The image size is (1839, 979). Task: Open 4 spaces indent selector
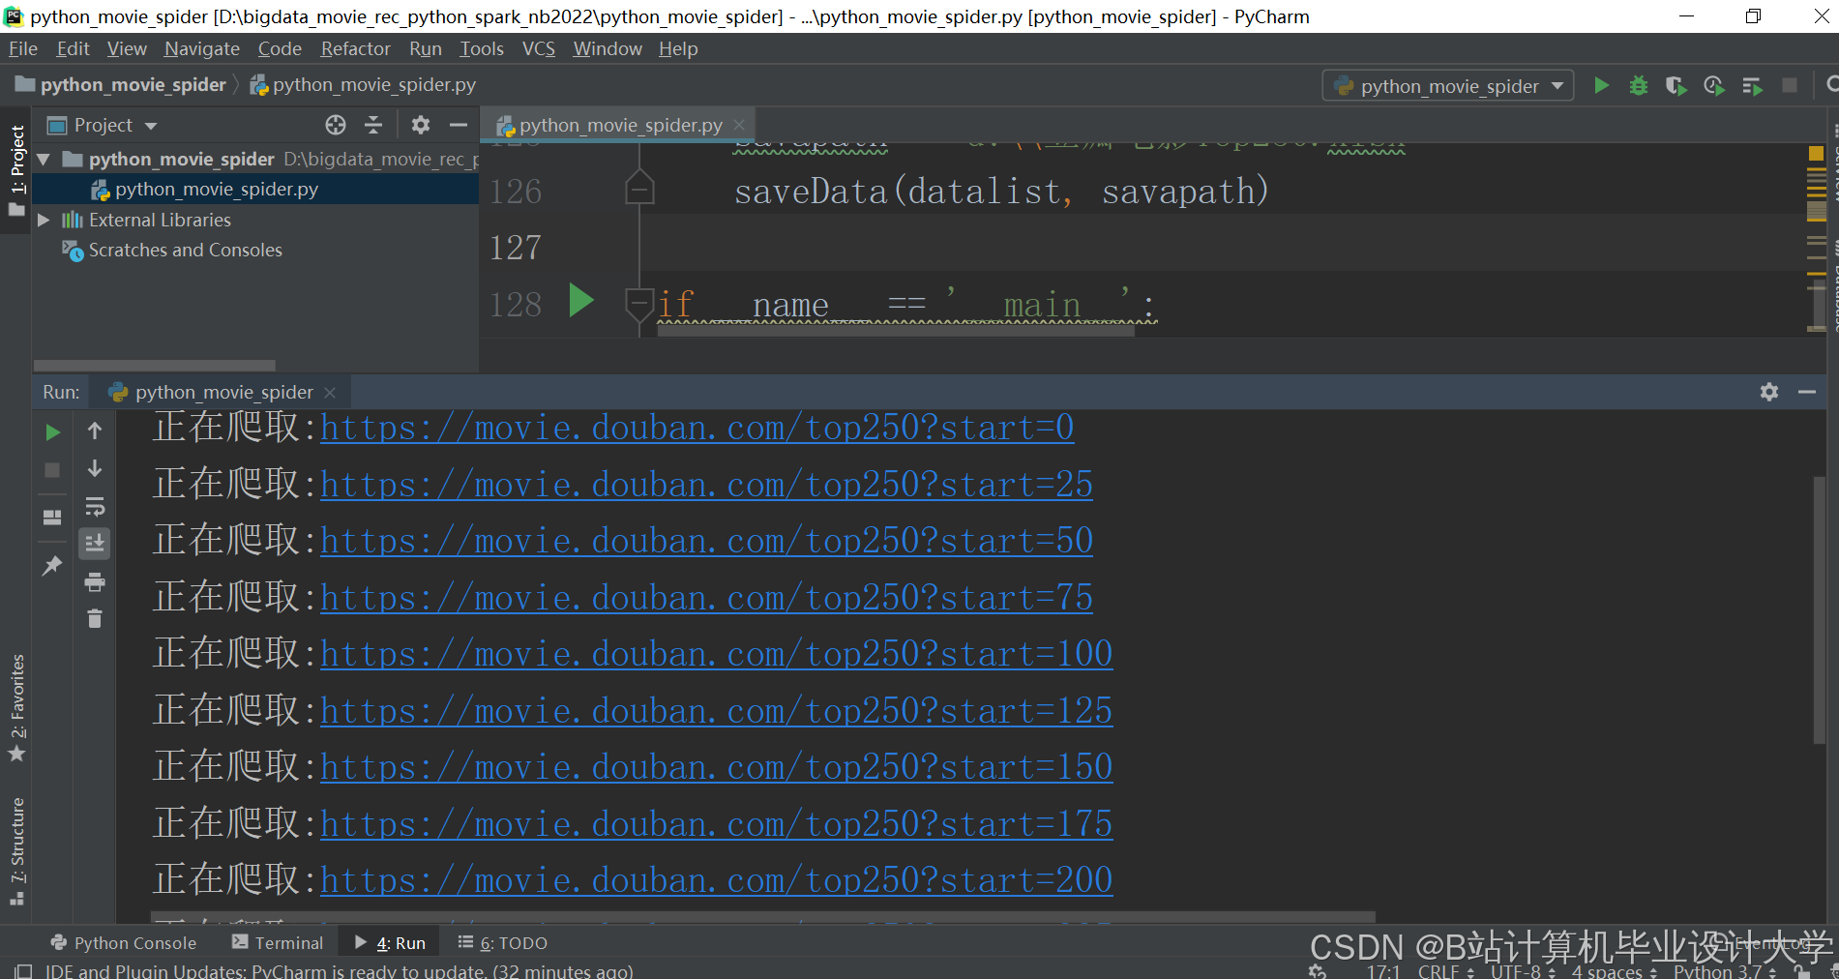click(x=1614, y=971)
